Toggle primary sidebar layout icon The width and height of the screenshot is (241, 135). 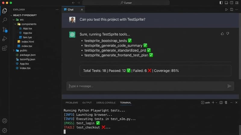(x=221, y=3)
